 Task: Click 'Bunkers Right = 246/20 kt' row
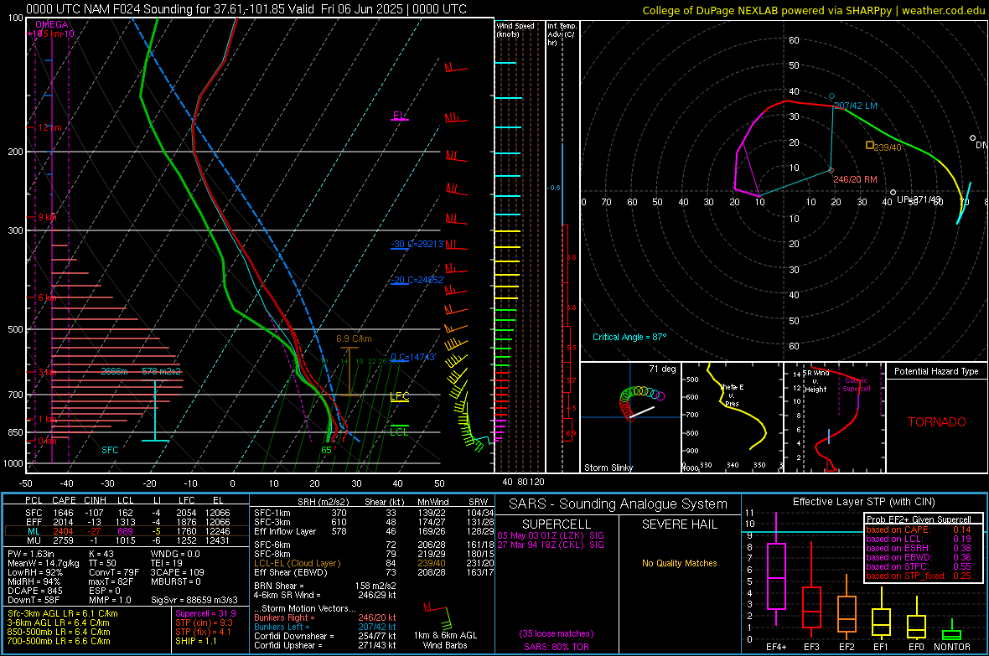325,617
